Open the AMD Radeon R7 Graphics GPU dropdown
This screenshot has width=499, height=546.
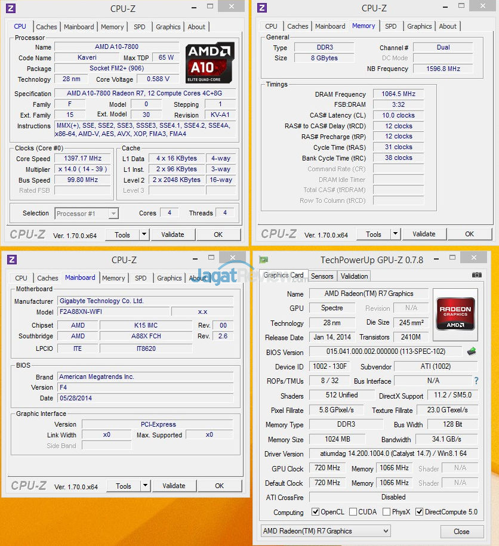[326, 531]
